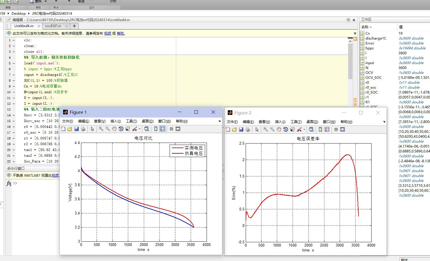Toggle Pan hand tool in Figure 1
This screenshot has width=430, height=261.
(114, 129)
